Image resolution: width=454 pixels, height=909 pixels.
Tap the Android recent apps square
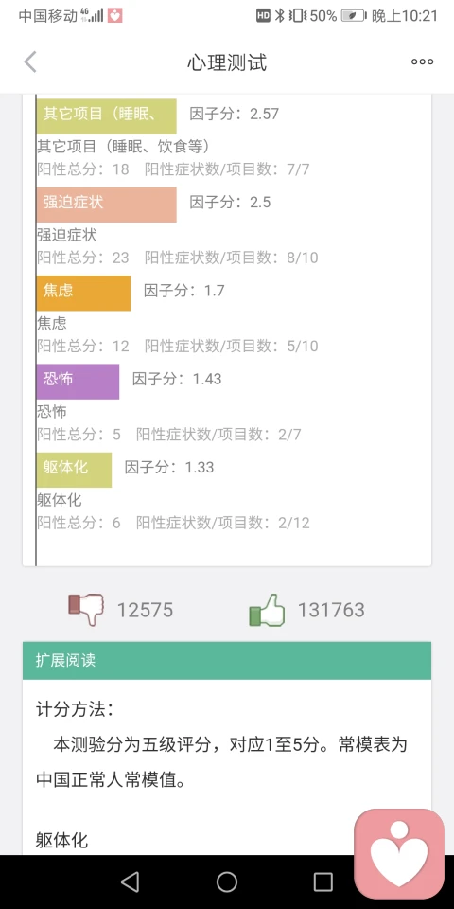coord(323,882)
